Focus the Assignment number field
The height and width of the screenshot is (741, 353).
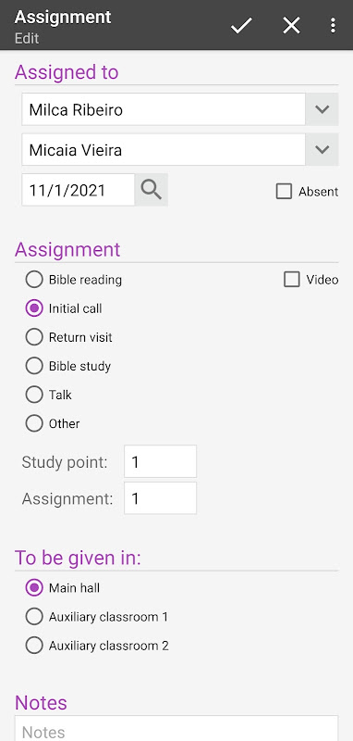(160, 498)
